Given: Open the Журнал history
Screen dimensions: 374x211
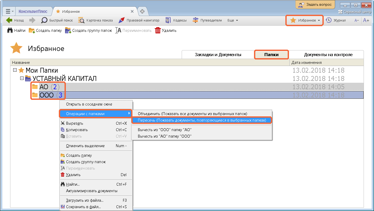Looking at the screenshot, I should (336, 20).
